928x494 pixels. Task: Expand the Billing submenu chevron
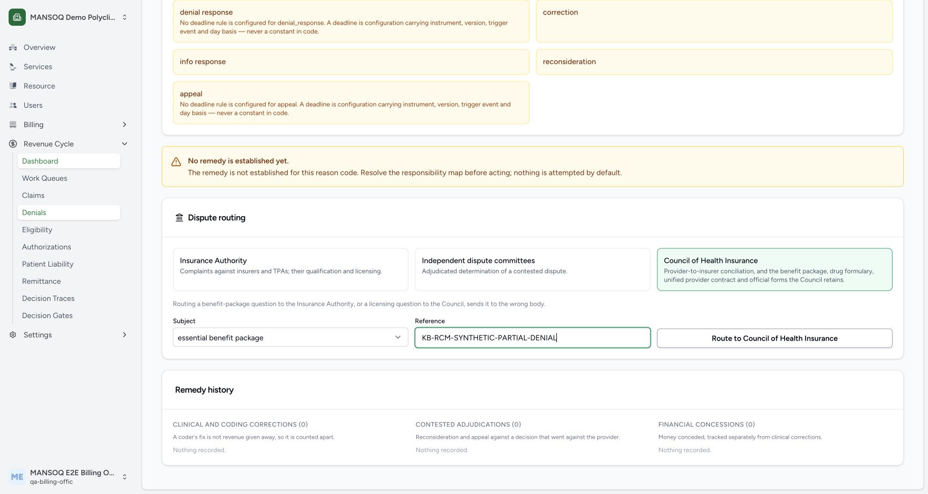tap(125, 124)
